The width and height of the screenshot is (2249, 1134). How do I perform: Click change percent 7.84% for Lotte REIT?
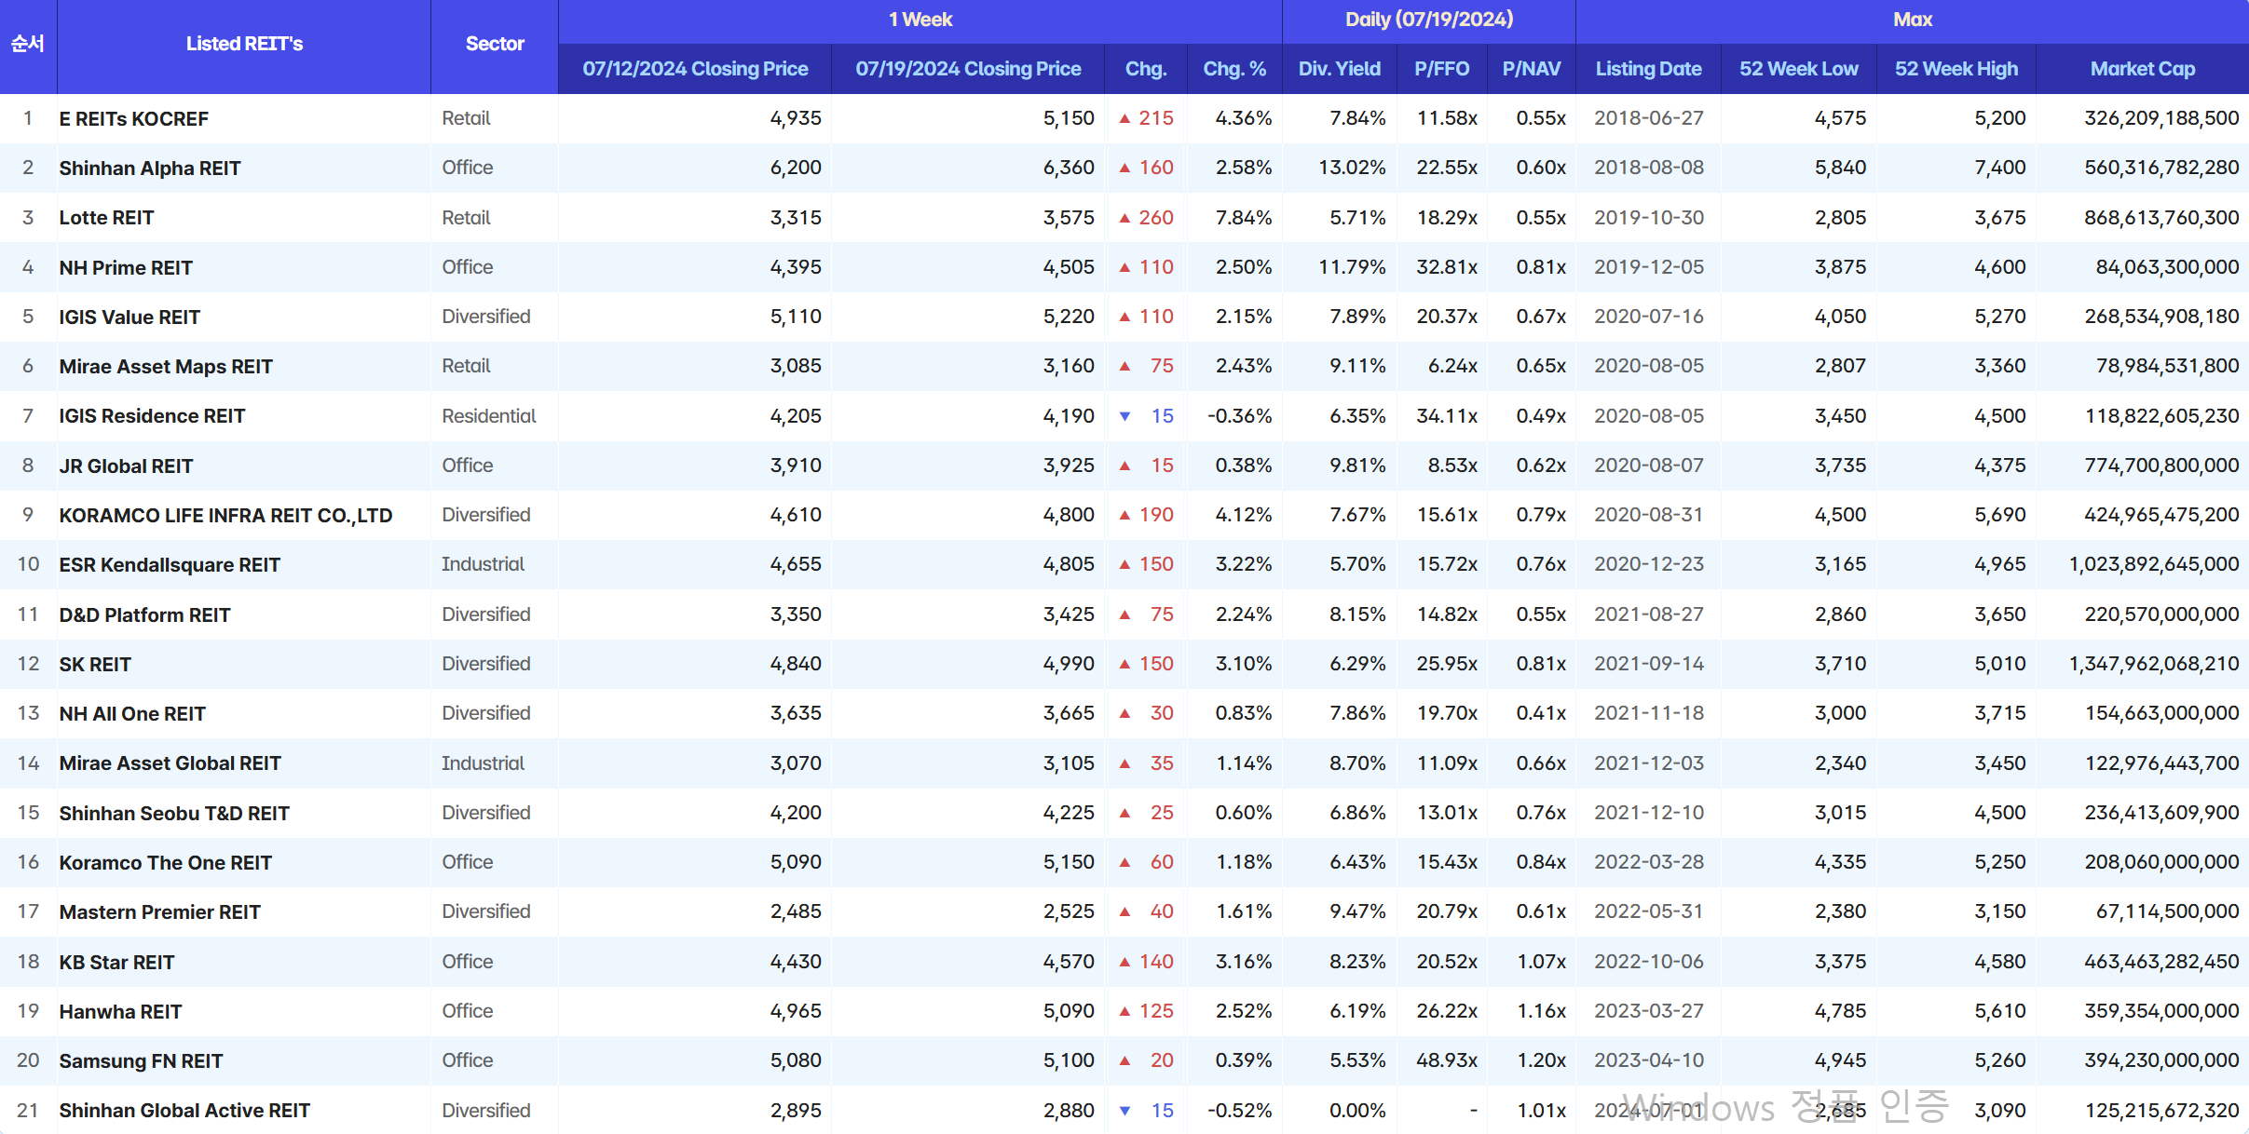[1244, 218]
